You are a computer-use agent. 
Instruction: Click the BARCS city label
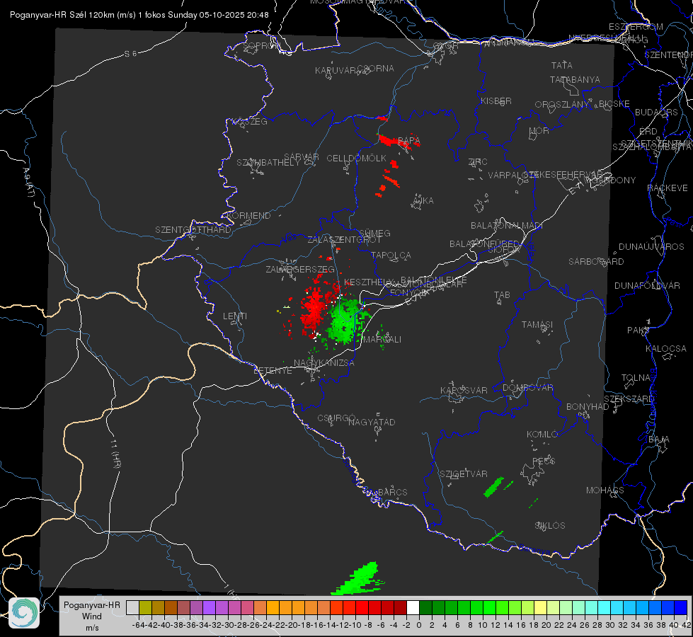(393, 492)
